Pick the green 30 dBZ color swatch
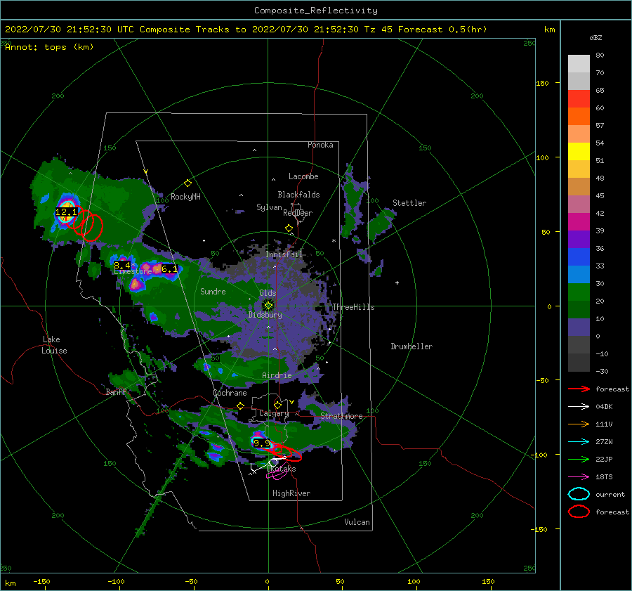The image size is (632, 591). point(579,292)
